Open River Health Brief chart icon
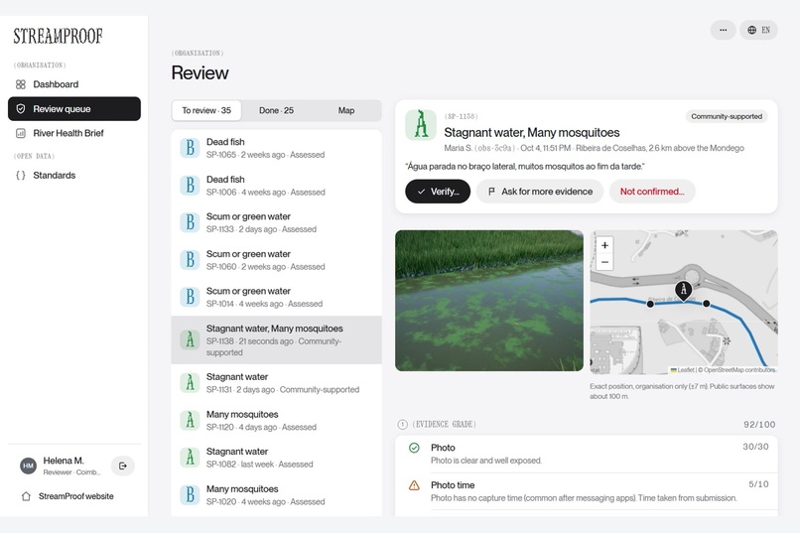Screen dimensions: 800x533 (21, 133)
